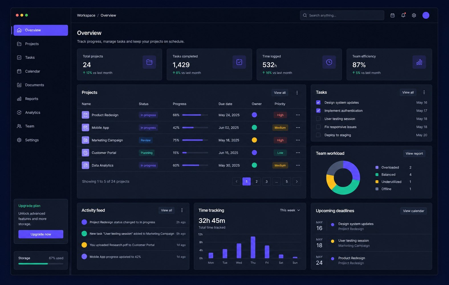
Task: Go to projects page 5
Action: pos(287,181)
